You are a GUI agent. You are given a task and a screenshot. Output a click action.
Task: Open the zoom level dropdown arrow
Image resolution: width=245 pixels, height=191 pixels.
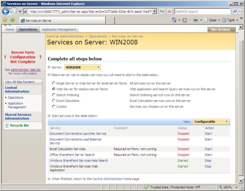pyautogui.click(x=237, y=187)
